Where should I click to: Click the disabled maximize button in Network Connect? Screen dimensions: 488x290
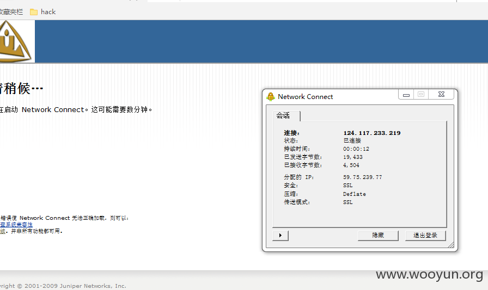pyautogui.click(x=421, y=95)
